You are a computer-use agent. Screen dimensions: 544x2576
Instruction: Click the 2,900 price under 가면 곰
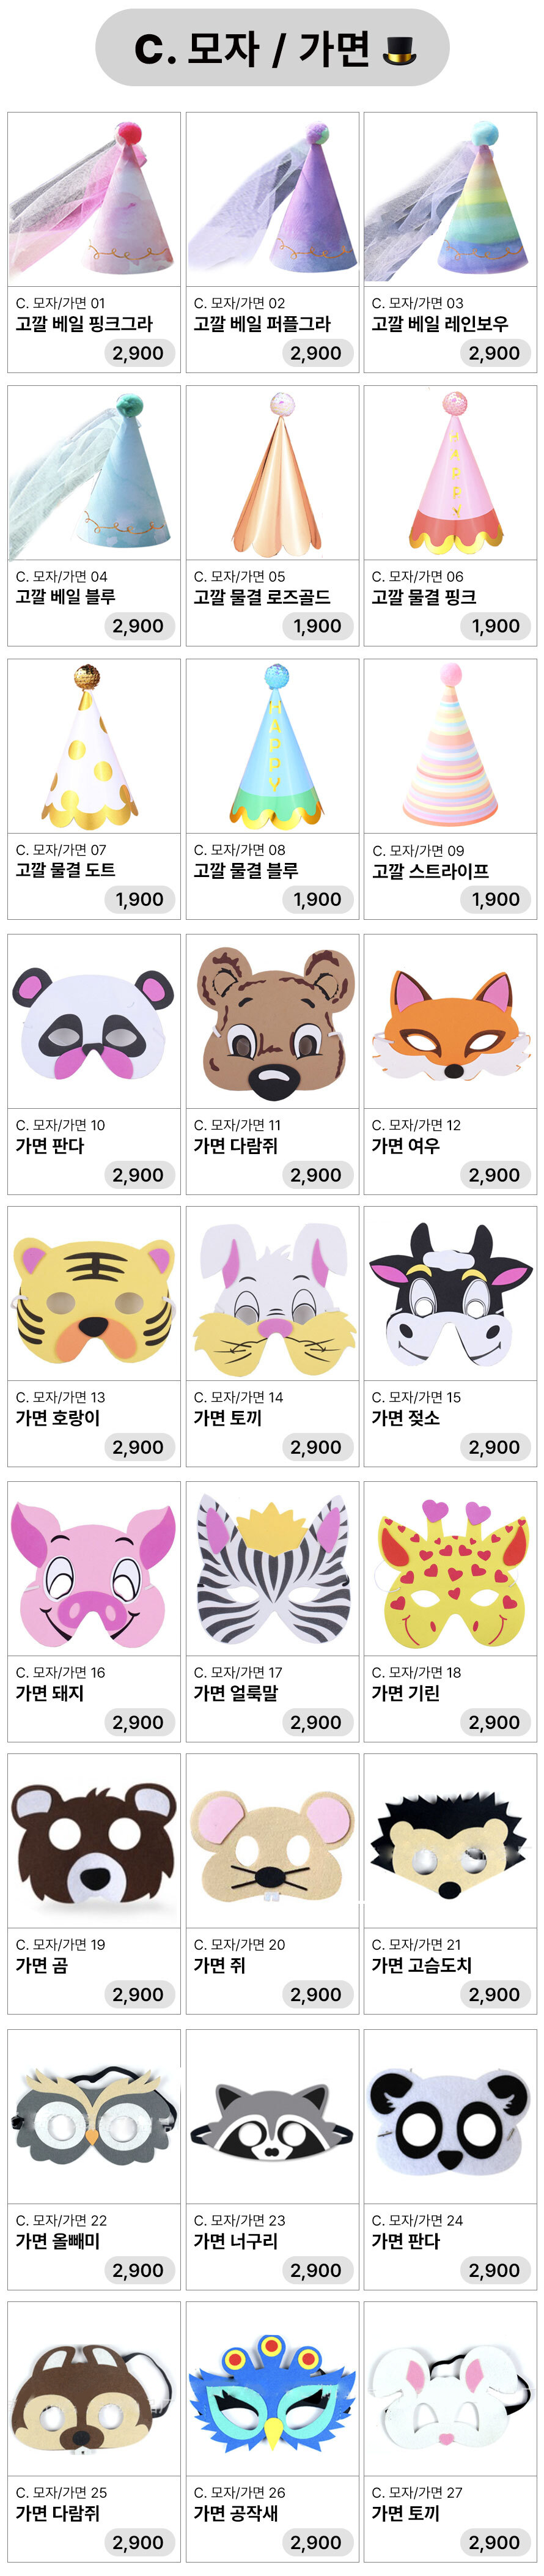138,1994
